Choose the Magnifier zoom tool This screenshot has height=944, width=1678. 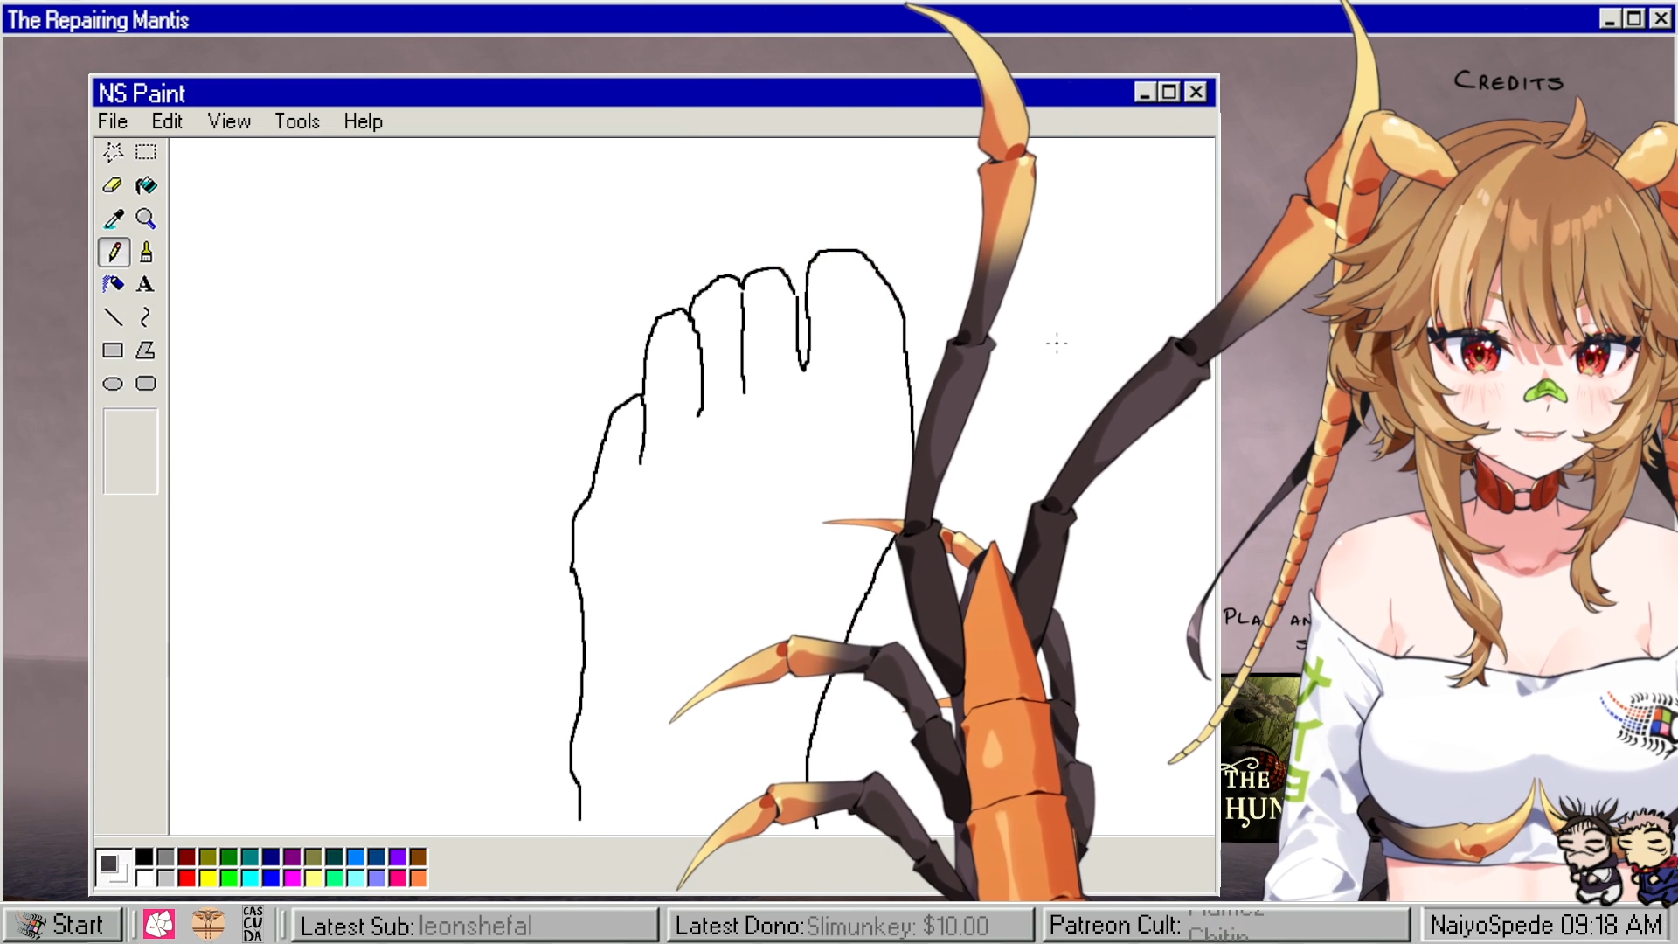[x=146, y=219]
